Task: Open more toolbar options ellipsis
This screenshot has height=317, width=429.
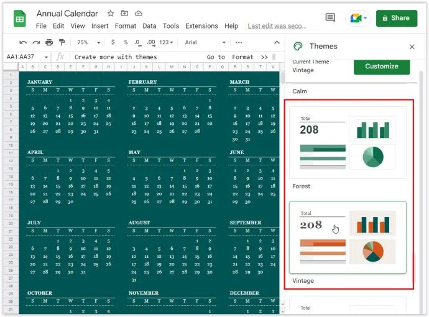Action: tap(239, 42)
